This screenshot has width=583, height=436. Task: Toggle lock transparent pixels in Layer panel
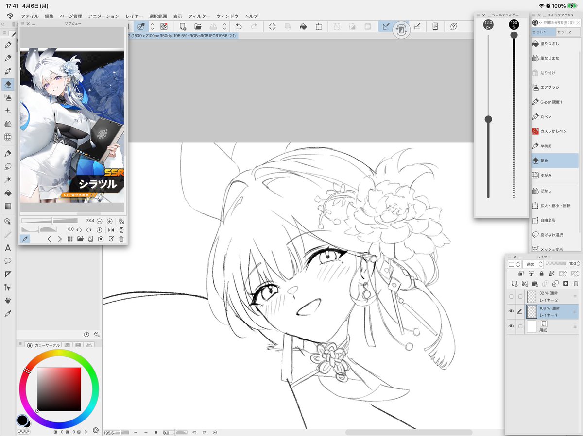[551, 274]
